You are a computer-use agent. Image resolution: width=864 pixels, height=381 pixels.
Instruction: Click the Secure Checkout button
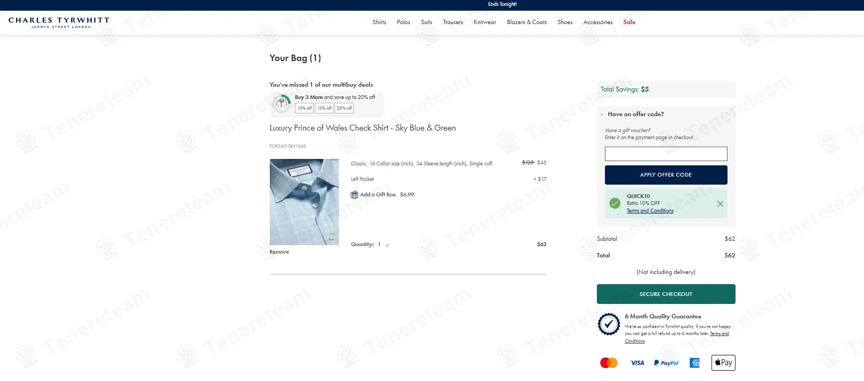point(666,294)
